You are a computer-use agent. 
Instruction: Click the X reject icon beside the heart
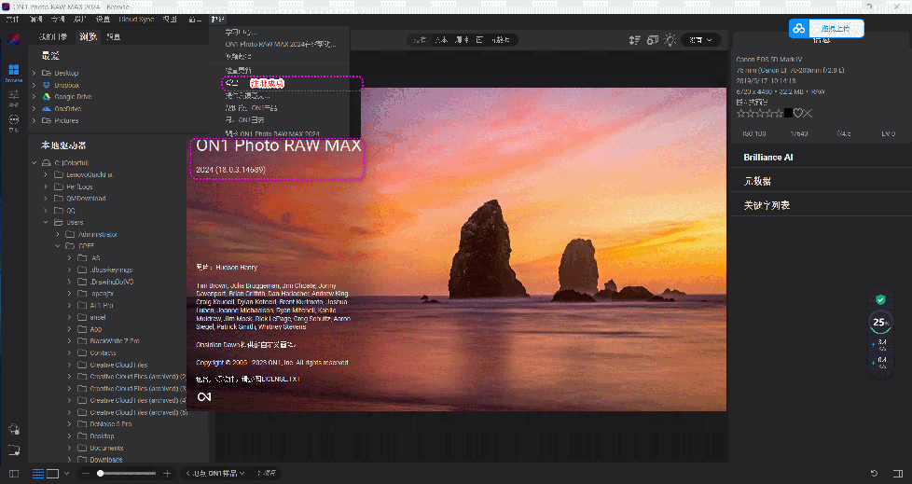pyautogui.click(x=808, y=114)
